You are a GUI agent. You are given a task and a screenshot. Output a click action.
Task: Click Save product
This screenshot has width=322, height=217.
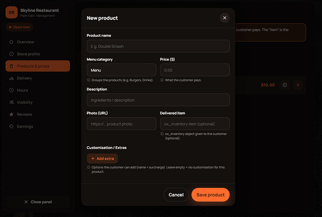tap(210, 195)
